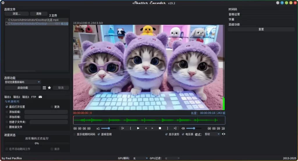The height and width of the screenshot is (161, 298).
Task: Click the audio waveform timeline
Action: 149,120
